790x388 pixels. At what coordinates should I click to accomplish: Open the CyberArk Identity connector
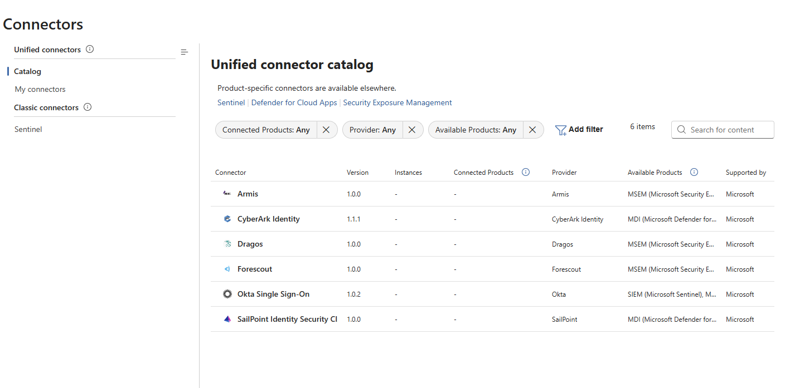coord(268,219)
